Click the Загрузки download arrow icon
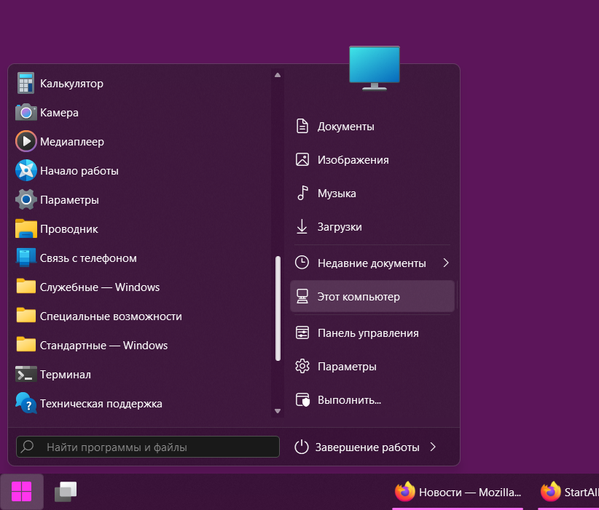Screen dimensions: 599x510 pos(302,226)
